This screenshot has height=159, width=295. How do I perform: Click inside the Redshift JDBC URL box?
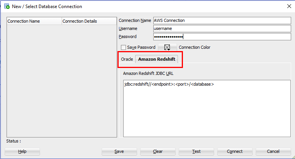point(207,109)
